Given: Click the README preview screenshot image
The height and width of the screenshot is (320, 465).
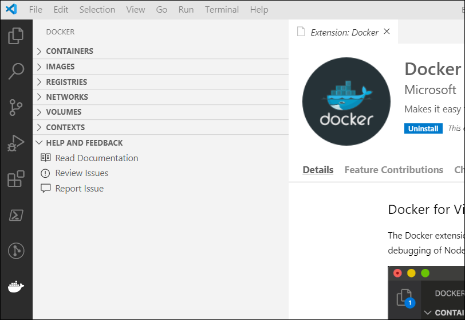Looking at the screenshot, I should [427, 293].
